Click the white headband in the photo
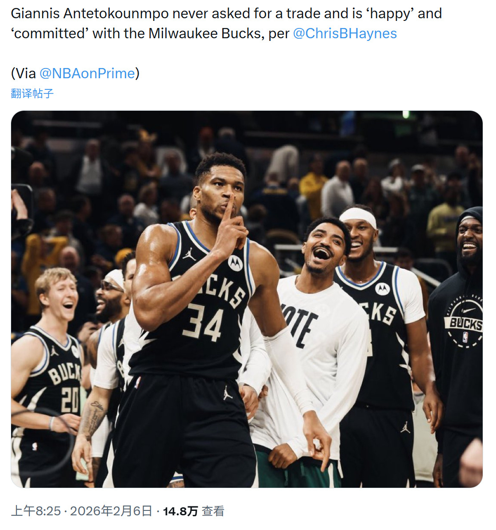The image size is (496, 530). click(359, 217)
